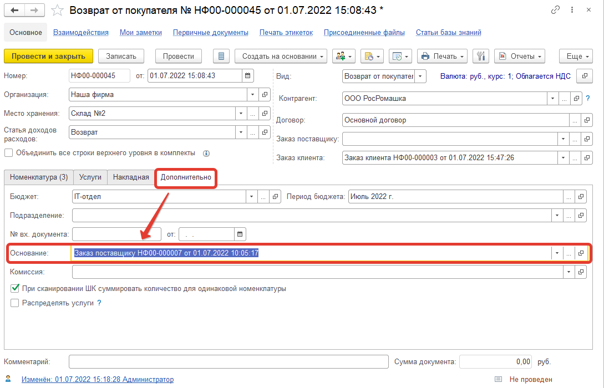Click the Провести и закрыть button

[48, 56]
